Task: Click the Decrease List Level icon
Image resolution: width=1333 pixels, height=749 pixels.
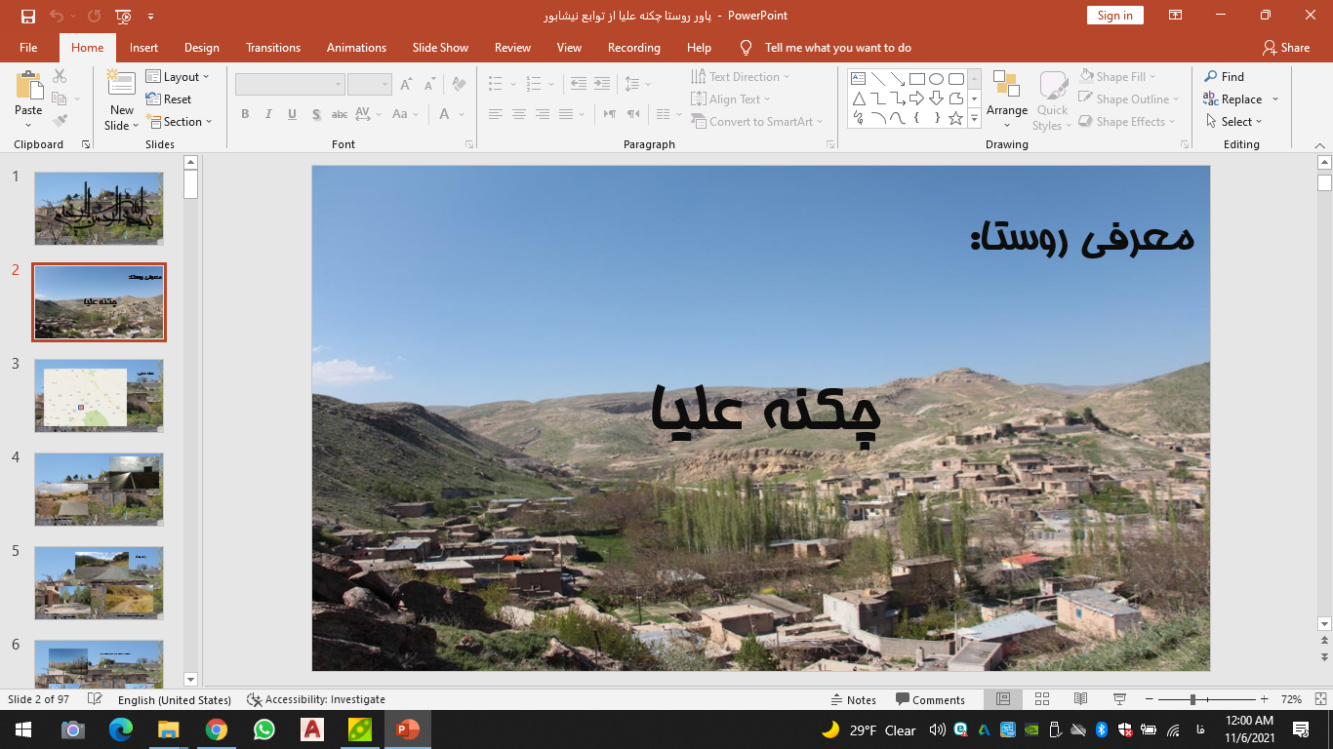Action: tap(579, 84)
